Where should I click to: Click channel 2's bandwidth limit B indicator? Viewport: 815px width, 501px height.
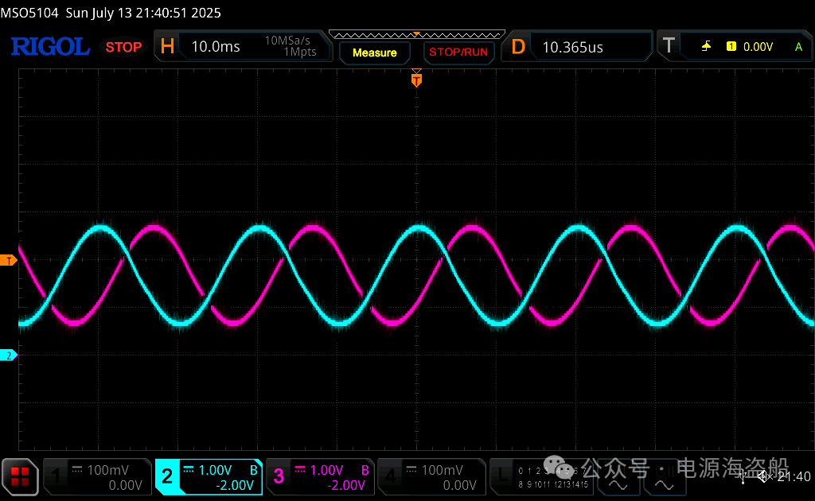tap(254, 470)
